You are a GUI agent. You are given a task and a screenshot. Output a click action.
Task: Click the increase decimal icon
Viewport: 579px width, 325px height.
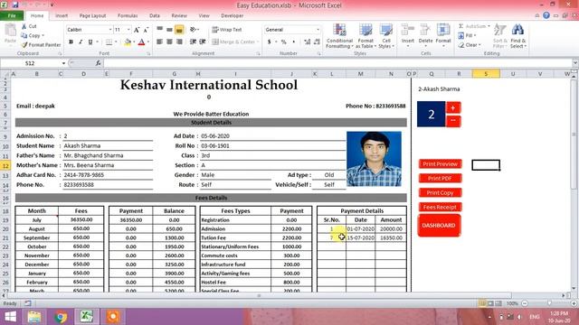308,42
